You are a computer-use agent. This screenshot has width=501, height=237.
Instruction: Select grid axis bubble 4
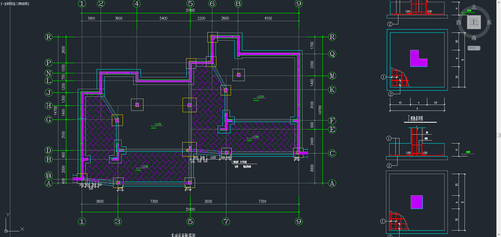coord(137,4)
